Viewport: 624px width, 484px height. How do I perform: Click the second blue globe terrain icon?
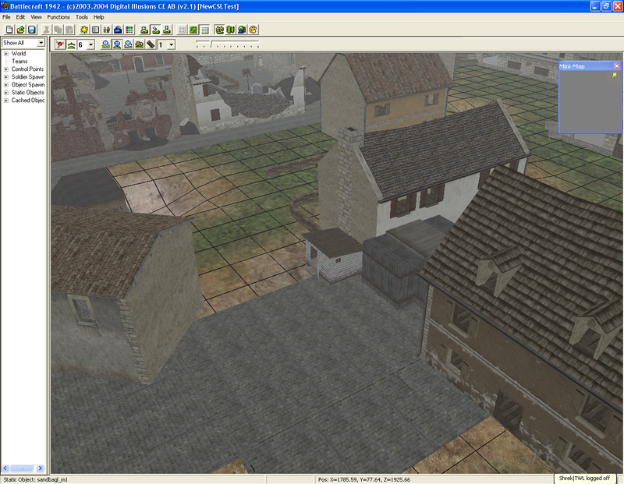[x=116, y=44]
